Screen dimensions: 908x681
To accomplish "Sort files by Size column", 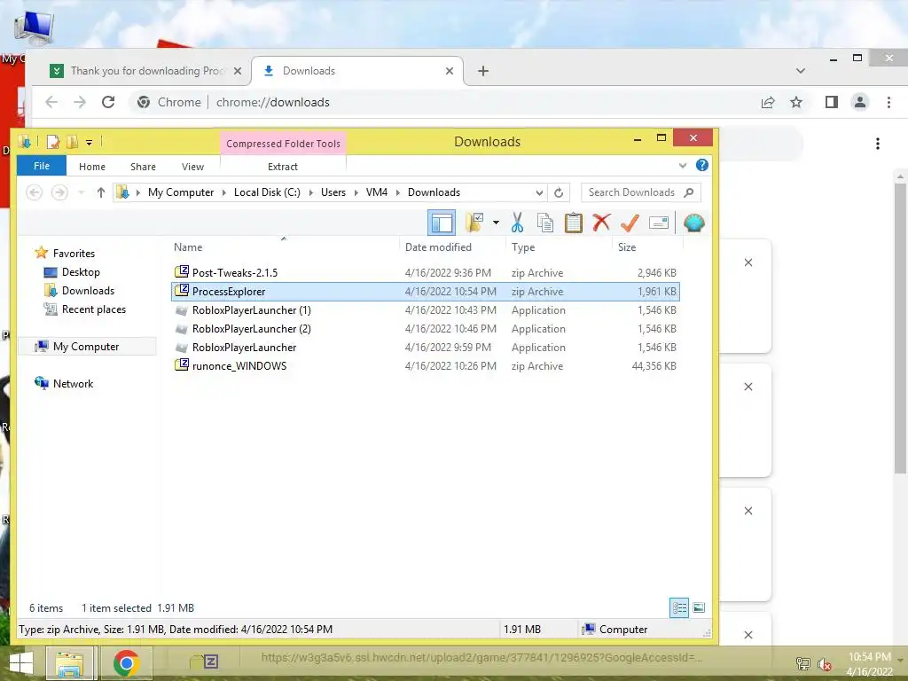I will tap(627, 247).
